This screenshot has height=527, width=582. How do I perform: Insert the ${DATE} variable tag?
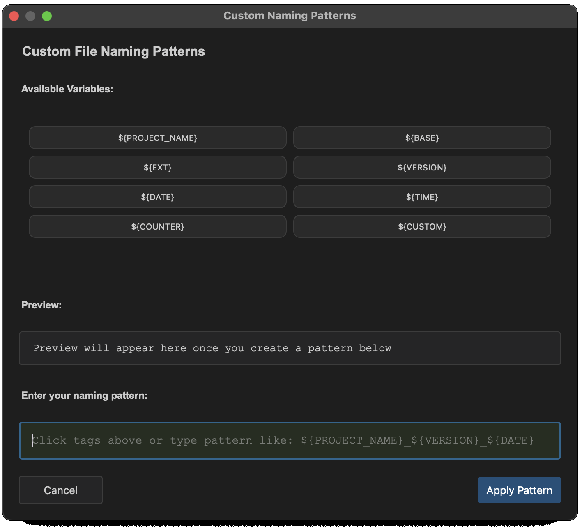(x=157, y=197)
